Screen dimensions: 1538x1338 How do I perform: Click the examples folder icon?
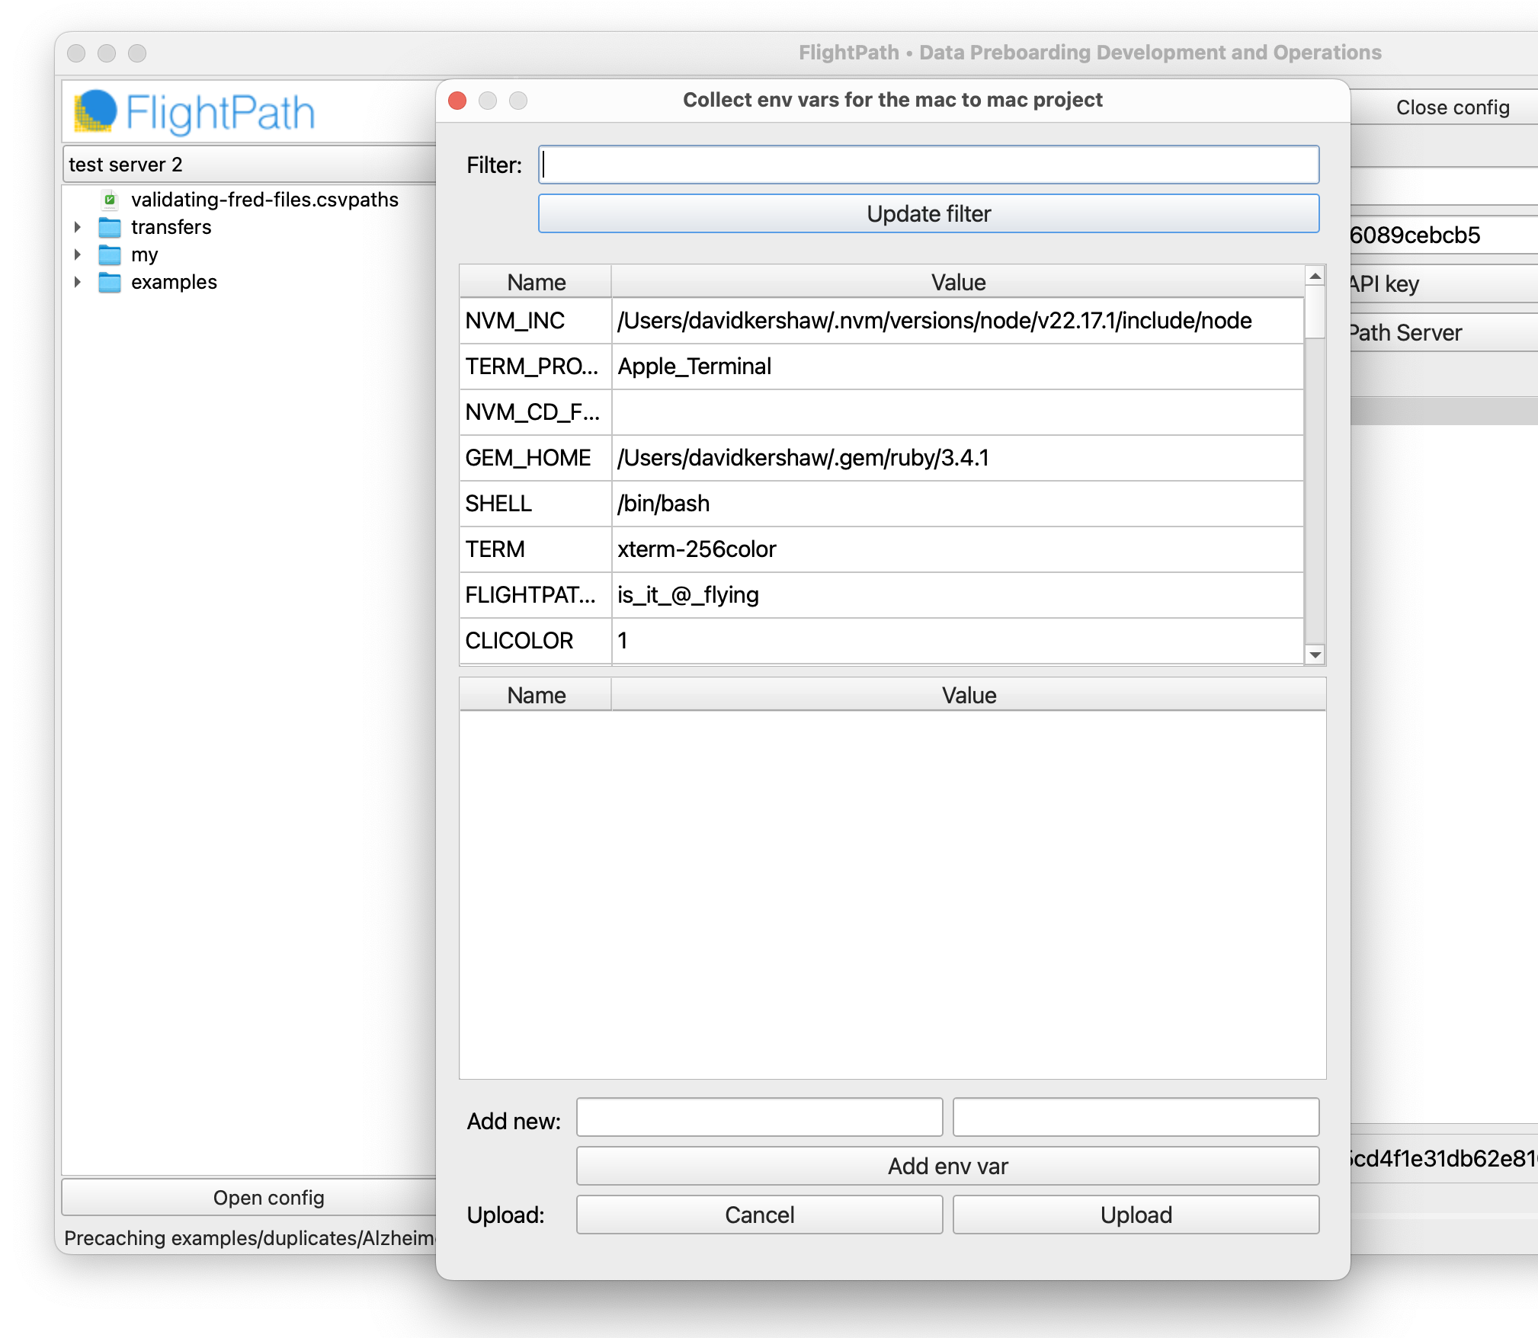pyautogui.click(x=110, y=283)
